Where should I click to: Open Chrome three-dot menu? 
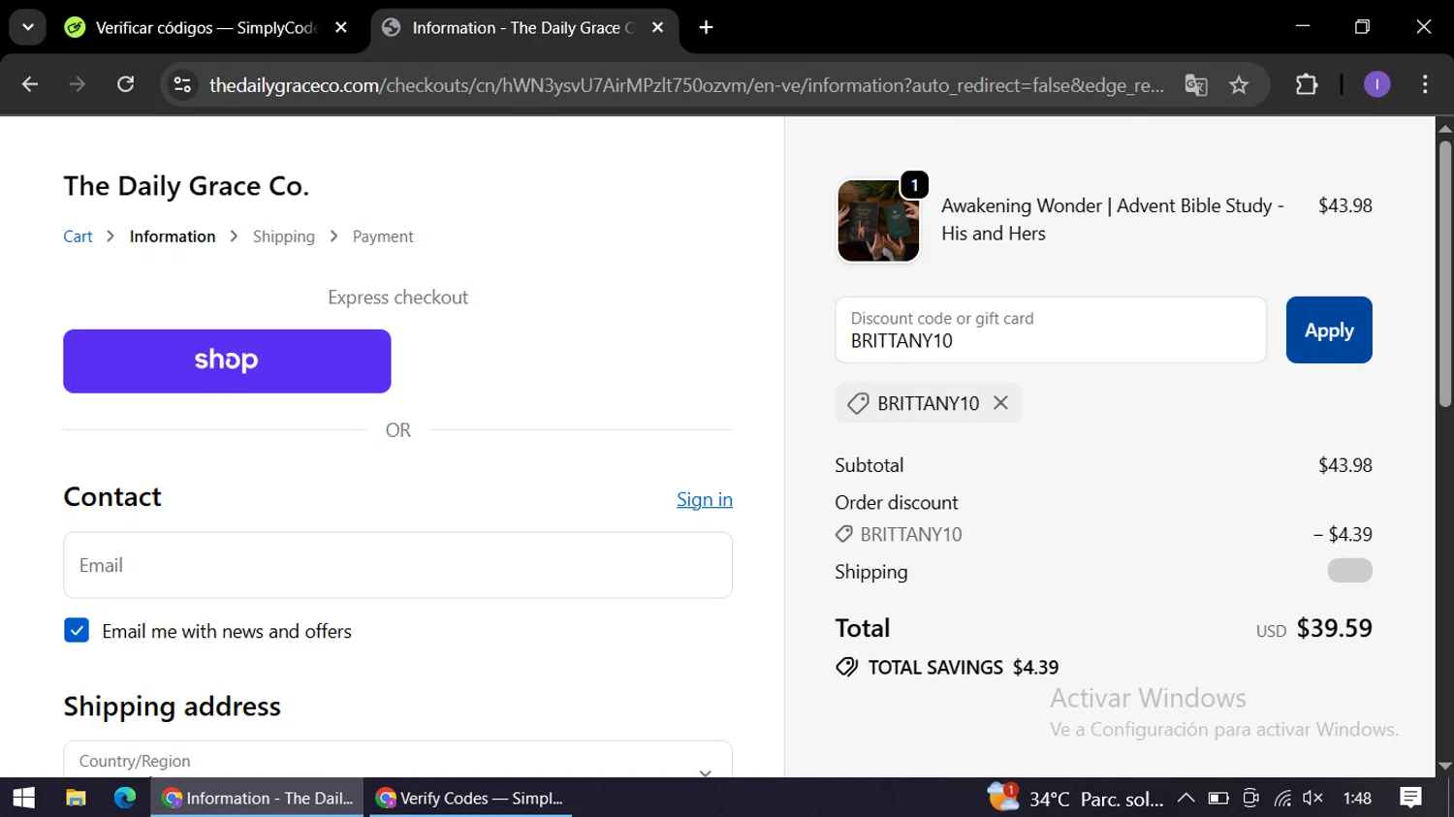point(1425,85)
